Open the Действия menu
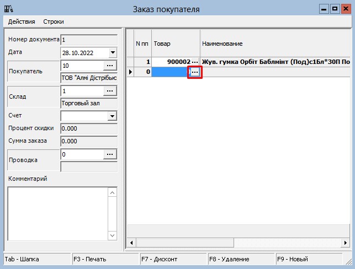The width and height of the screenshot is (355, 269). [x=22, y=21]
